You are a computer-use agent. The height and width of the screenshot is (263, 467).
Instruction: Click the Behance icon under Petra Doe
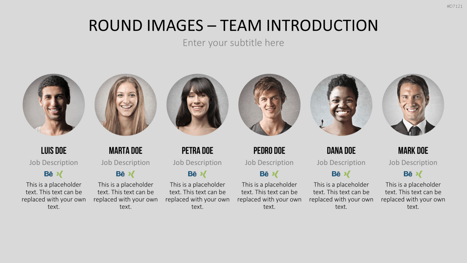(192, 174)
